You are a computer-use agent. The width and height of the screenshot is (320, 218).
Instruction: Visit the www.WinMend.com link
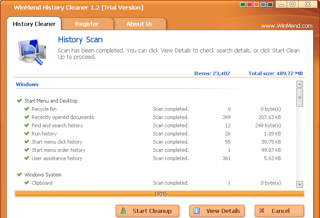coord(287,26)
